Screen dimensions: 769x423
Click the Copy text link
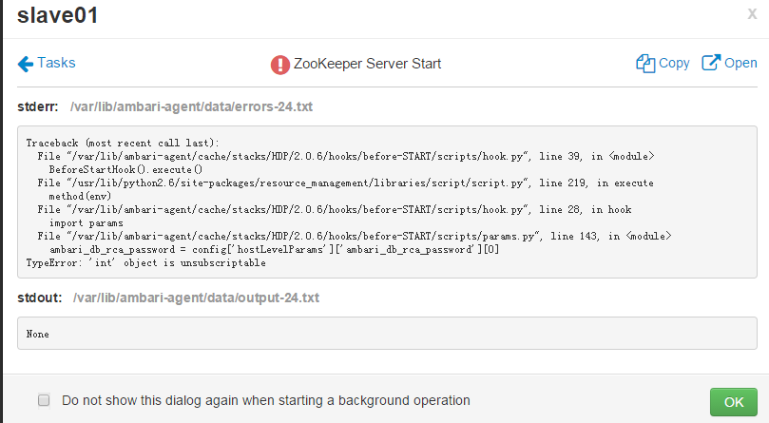click(674, 64)
